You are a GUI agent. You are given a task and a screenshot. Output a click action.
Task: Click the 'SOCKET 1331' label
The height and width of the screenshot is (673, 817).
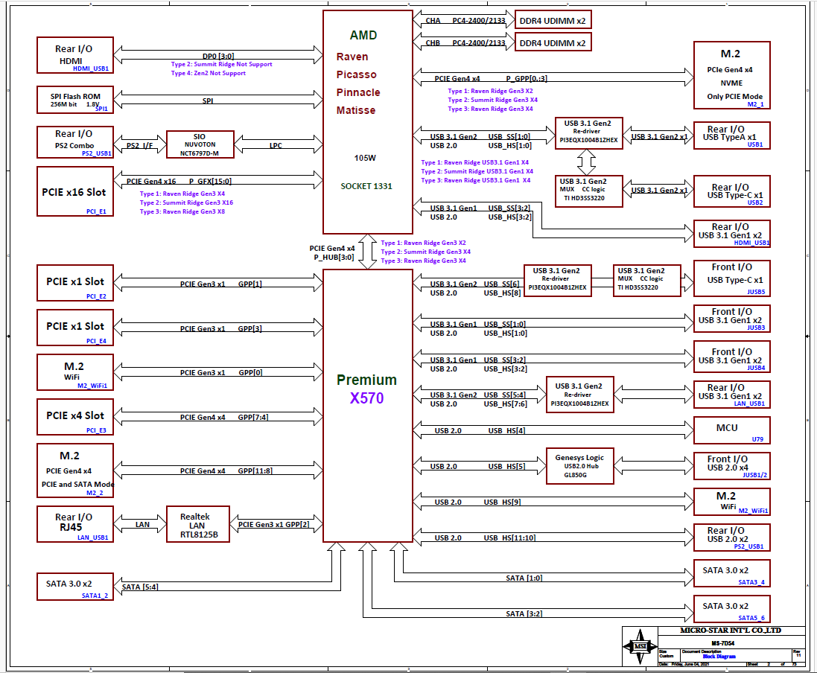[x=366, y=186]
